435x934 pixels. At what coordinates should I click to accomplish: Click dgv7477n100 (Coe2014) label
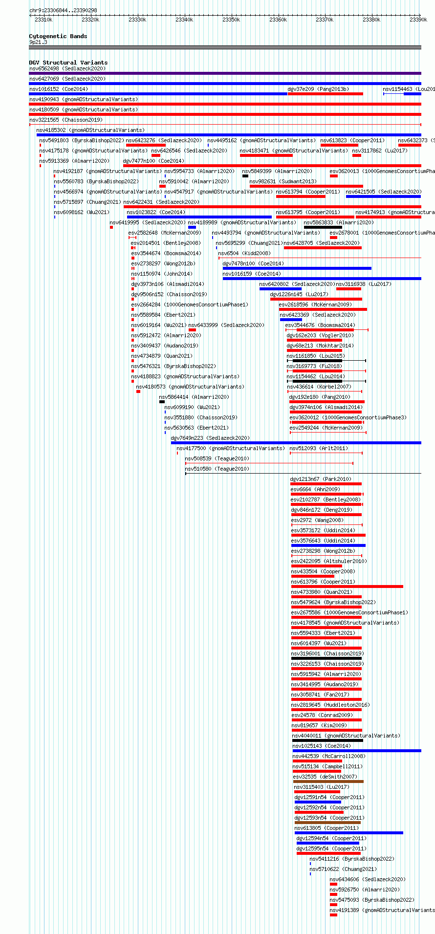[x=153, y=161]
